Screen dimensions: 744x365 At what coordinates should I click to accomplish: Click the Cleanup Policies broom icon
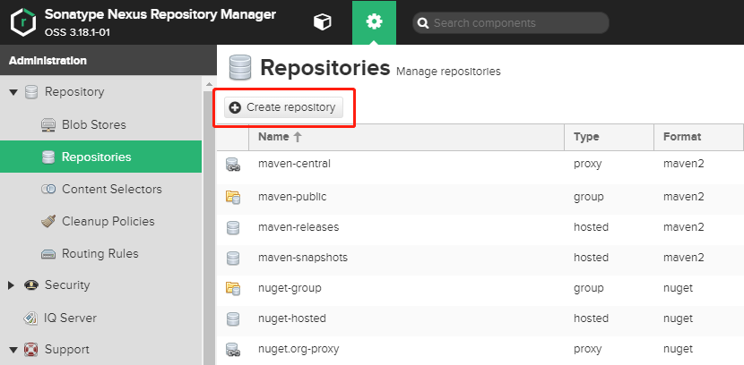coord(48,222)
